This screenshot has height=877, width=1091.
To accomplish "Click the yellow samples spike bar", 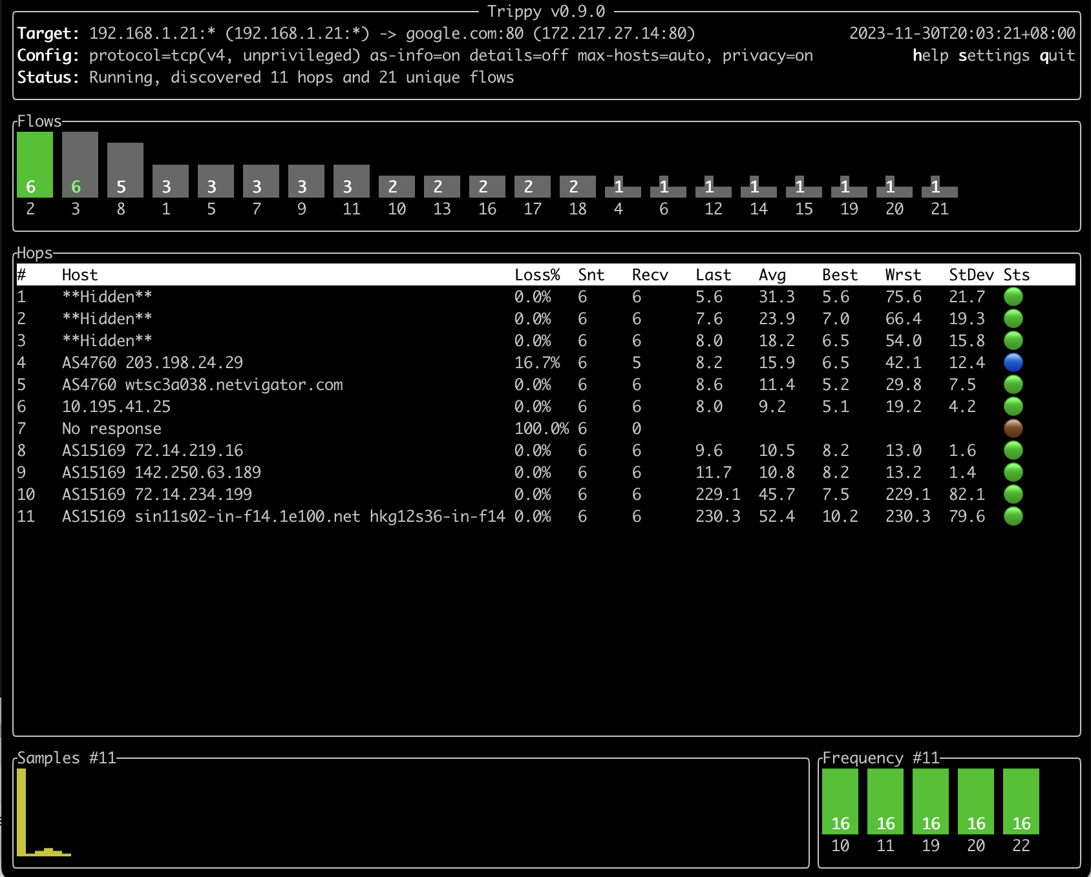I will click(21, 812).
